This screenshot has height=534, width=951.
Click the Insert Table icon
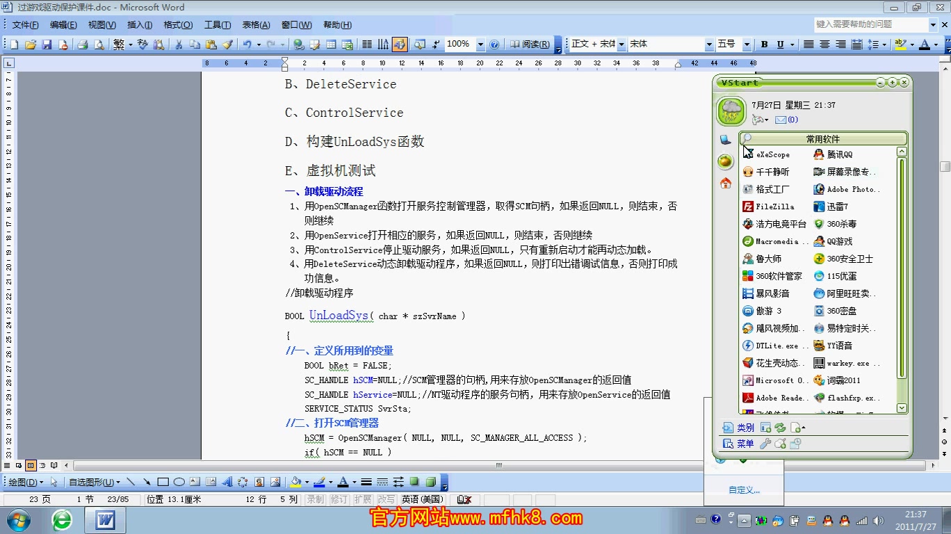(331, 44)
